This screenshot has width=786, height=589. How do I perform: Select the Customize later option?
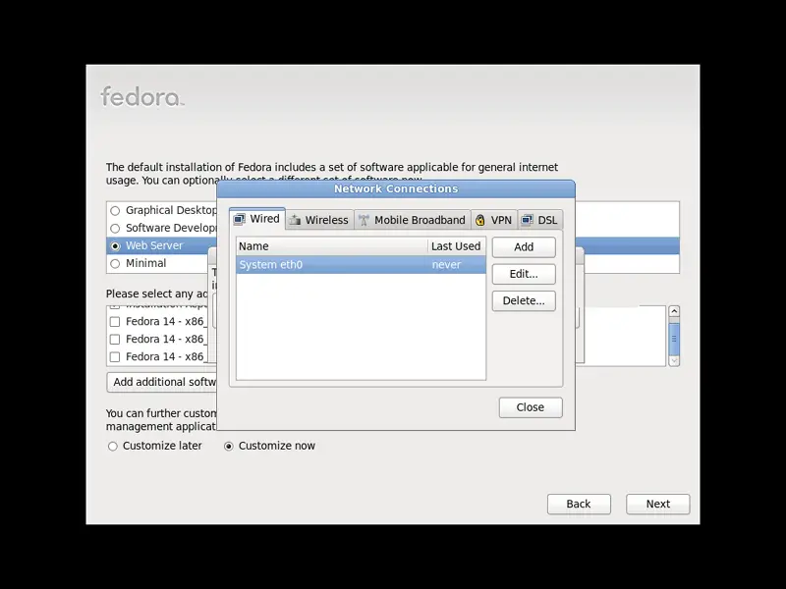point(113,446)
